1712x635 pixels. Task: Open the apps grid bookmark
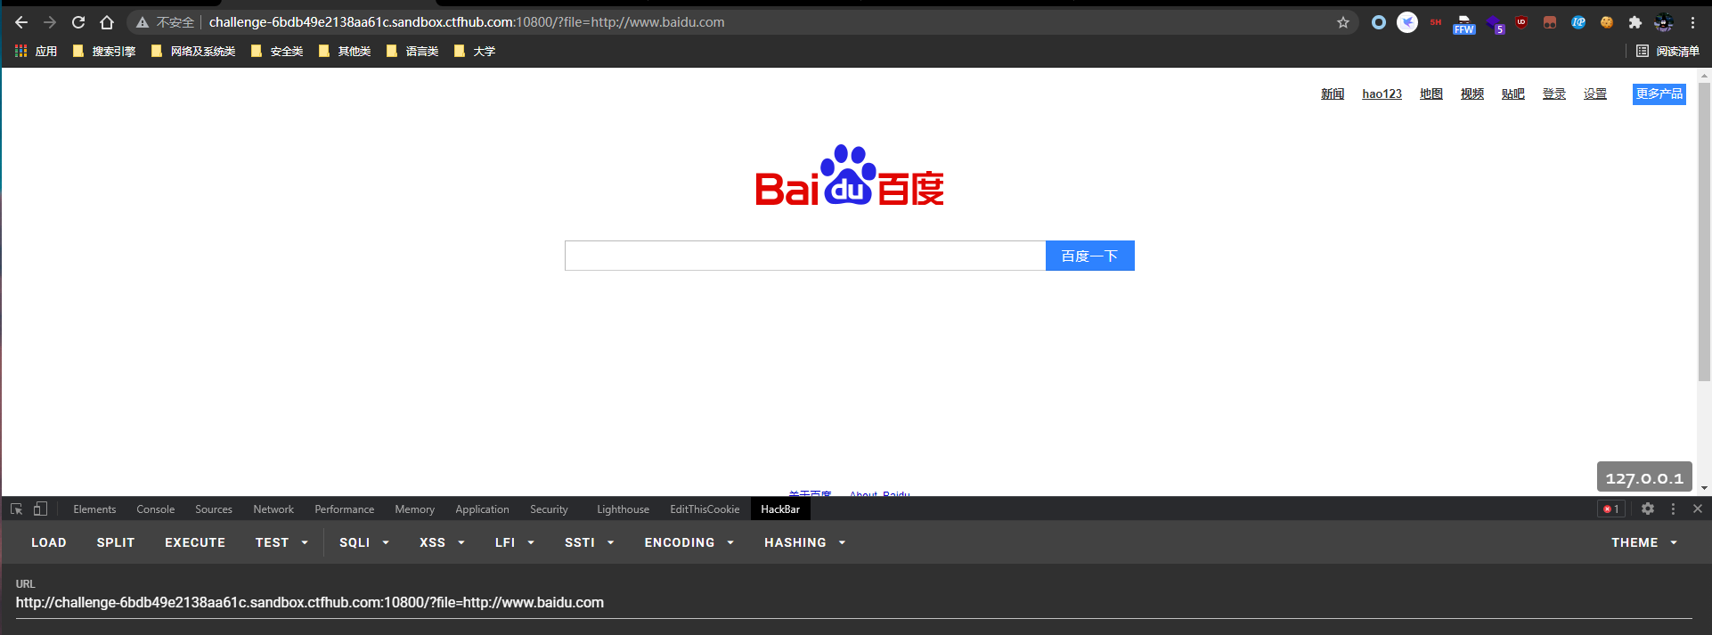36,51
